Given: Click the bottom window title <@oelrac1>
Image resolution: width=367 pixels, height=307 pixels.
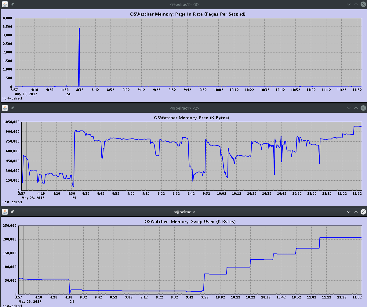Looking at the screenshot, I should 184,211.
